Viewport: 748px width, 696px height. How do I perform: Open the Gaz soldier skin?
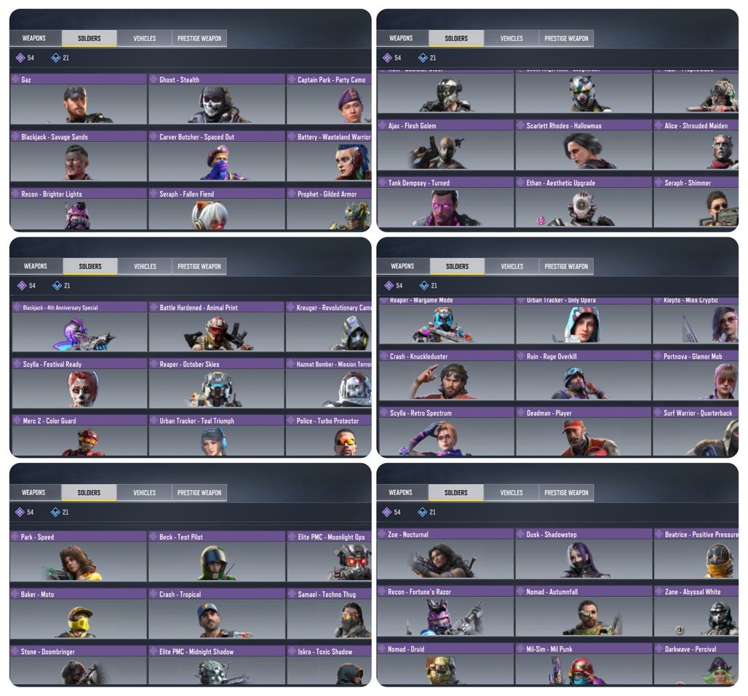point(79,99)
